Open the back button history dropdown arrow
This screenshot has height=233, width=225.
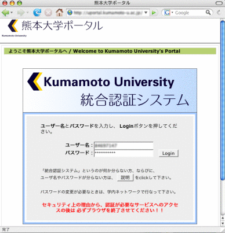[12, 13]
